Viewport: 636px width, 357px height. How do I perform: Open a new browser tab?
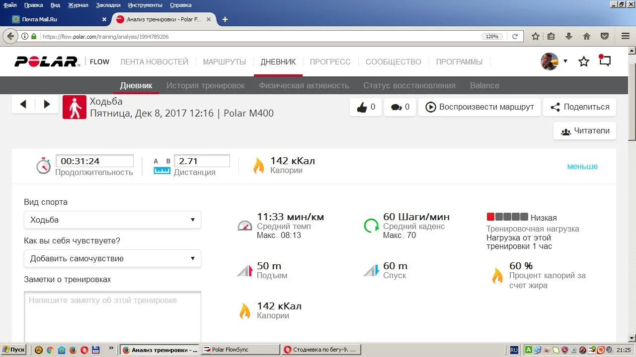pyautogui.click(x=225, y=19)
